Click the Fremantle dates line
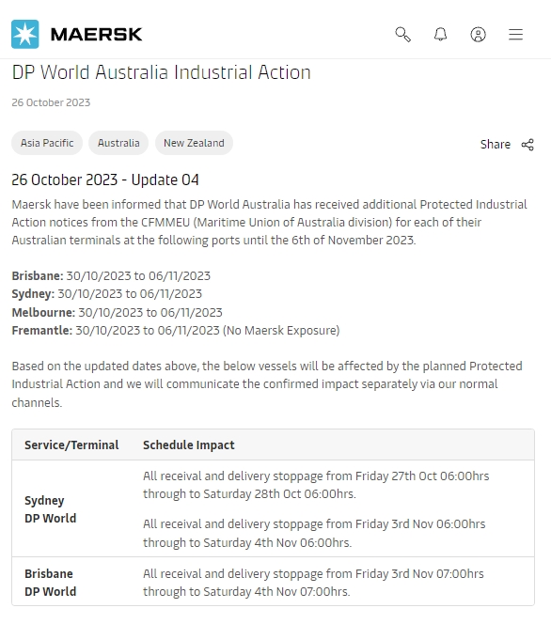 click(176, 330)
